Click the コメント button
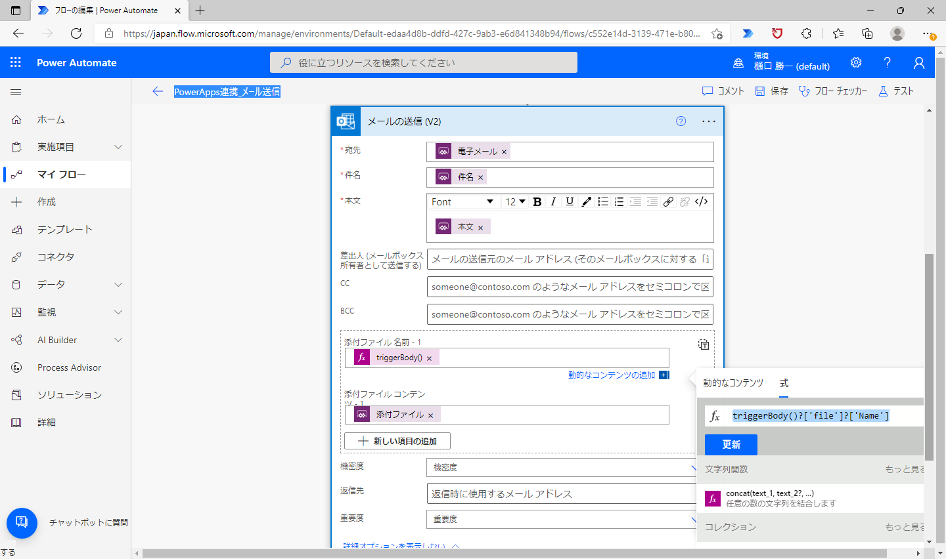Screen dimensions: 946x559 [x=723, y=91]
